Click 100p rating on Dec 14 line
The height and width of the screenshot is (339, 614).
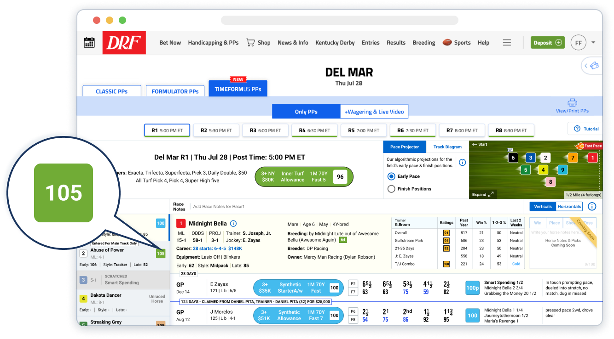pyautogui.click(x=472, y=288)
